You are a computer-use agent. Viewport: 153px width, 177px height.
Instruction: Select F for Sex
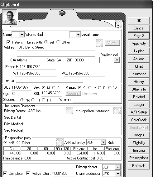(54, 88)
